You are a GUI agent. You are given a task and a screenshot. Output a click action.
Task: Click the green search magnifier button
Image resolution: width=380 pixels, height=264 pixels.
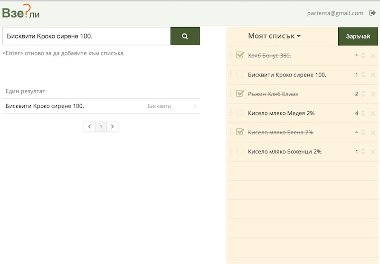[185, 36]
